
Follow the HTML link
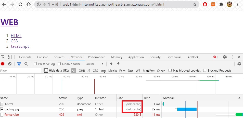coord(16,36)
